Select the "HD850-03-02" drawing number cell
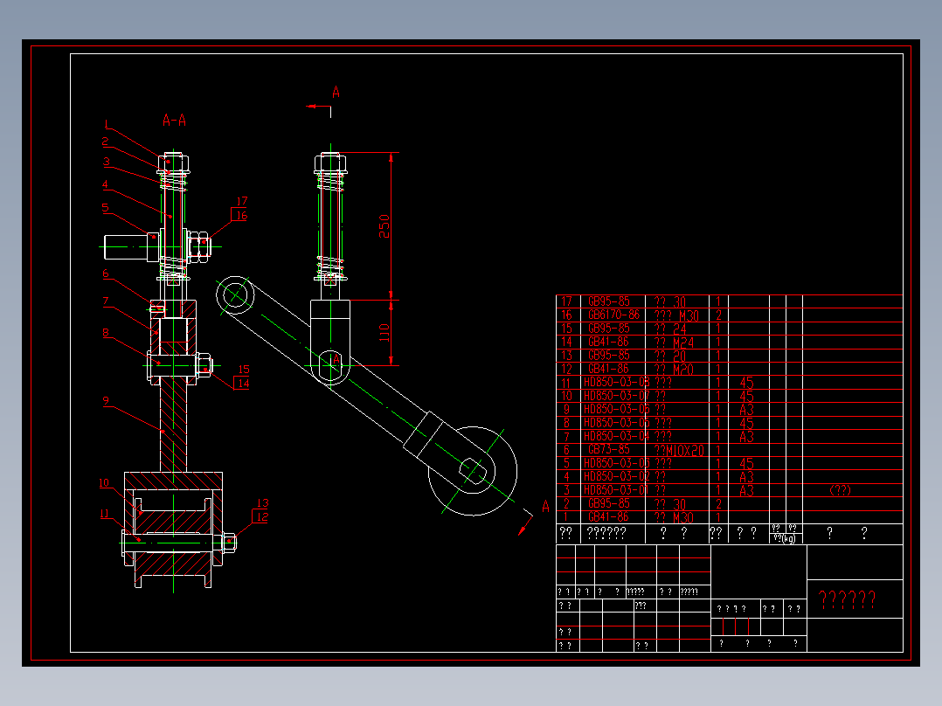 616,476
